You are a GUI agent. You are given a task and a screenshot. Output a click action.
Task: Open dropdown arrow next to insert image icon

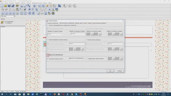(67, 6)
